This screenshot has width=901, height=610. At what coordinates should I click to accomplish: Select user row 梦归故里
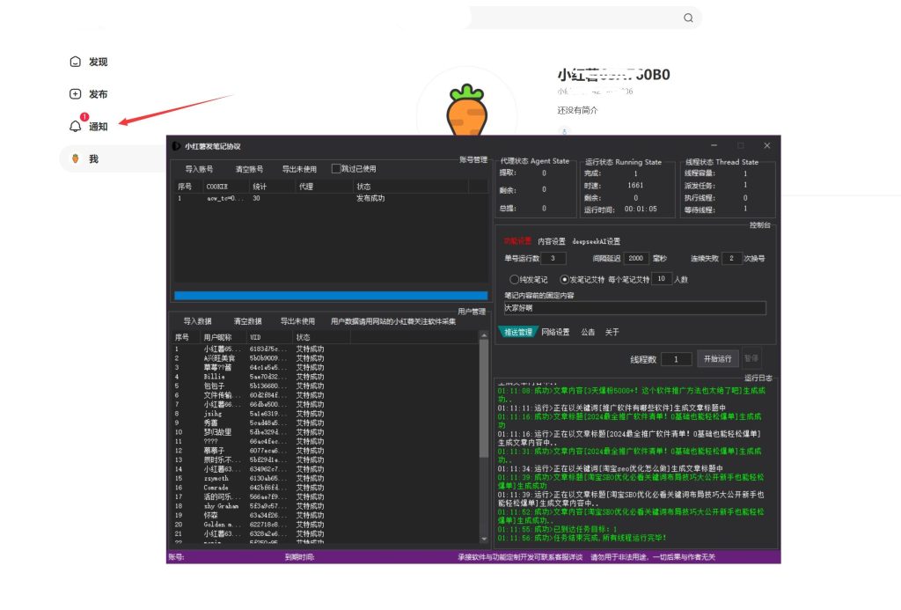tap(326, 432)
